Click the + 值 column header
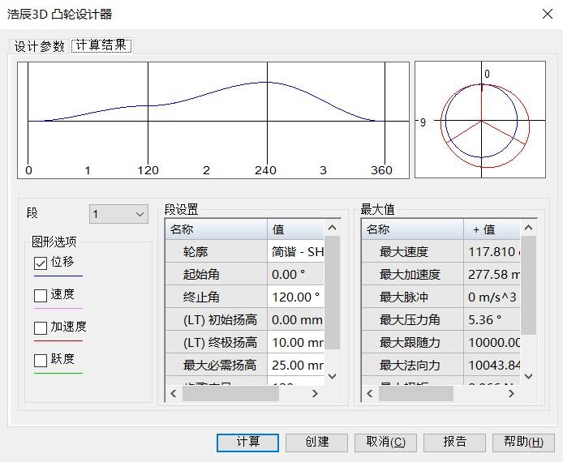The width and height of the screenshot is (563, 462). (x=492, y=229)
